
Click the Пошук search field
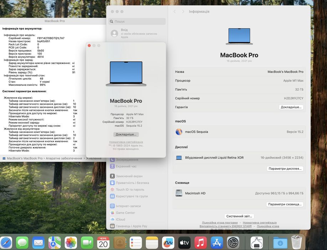[x=137, y=21]
